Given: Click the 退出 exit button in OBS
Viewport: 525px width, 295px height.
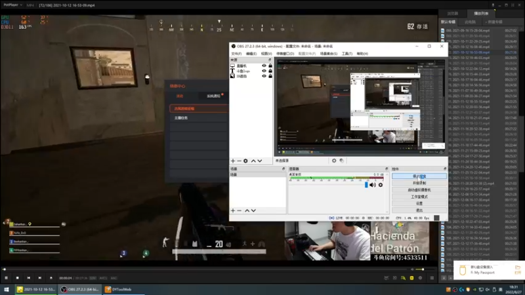Looking at the screenshot, I should pos(419,210).
